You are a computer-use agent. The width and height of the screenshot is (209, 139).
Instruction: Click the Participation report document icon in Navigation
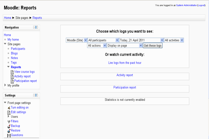[12, 81]
